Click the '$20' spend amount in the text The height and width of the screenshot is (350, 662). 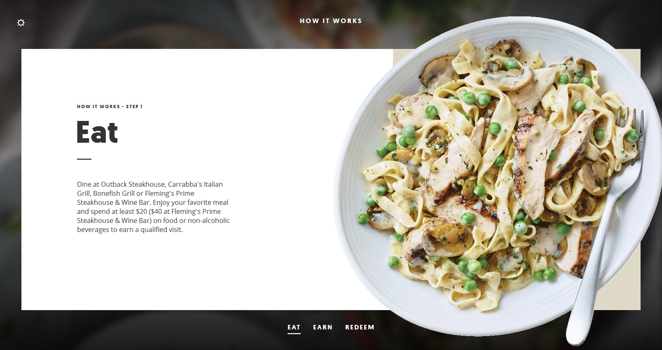pos(141,211)
